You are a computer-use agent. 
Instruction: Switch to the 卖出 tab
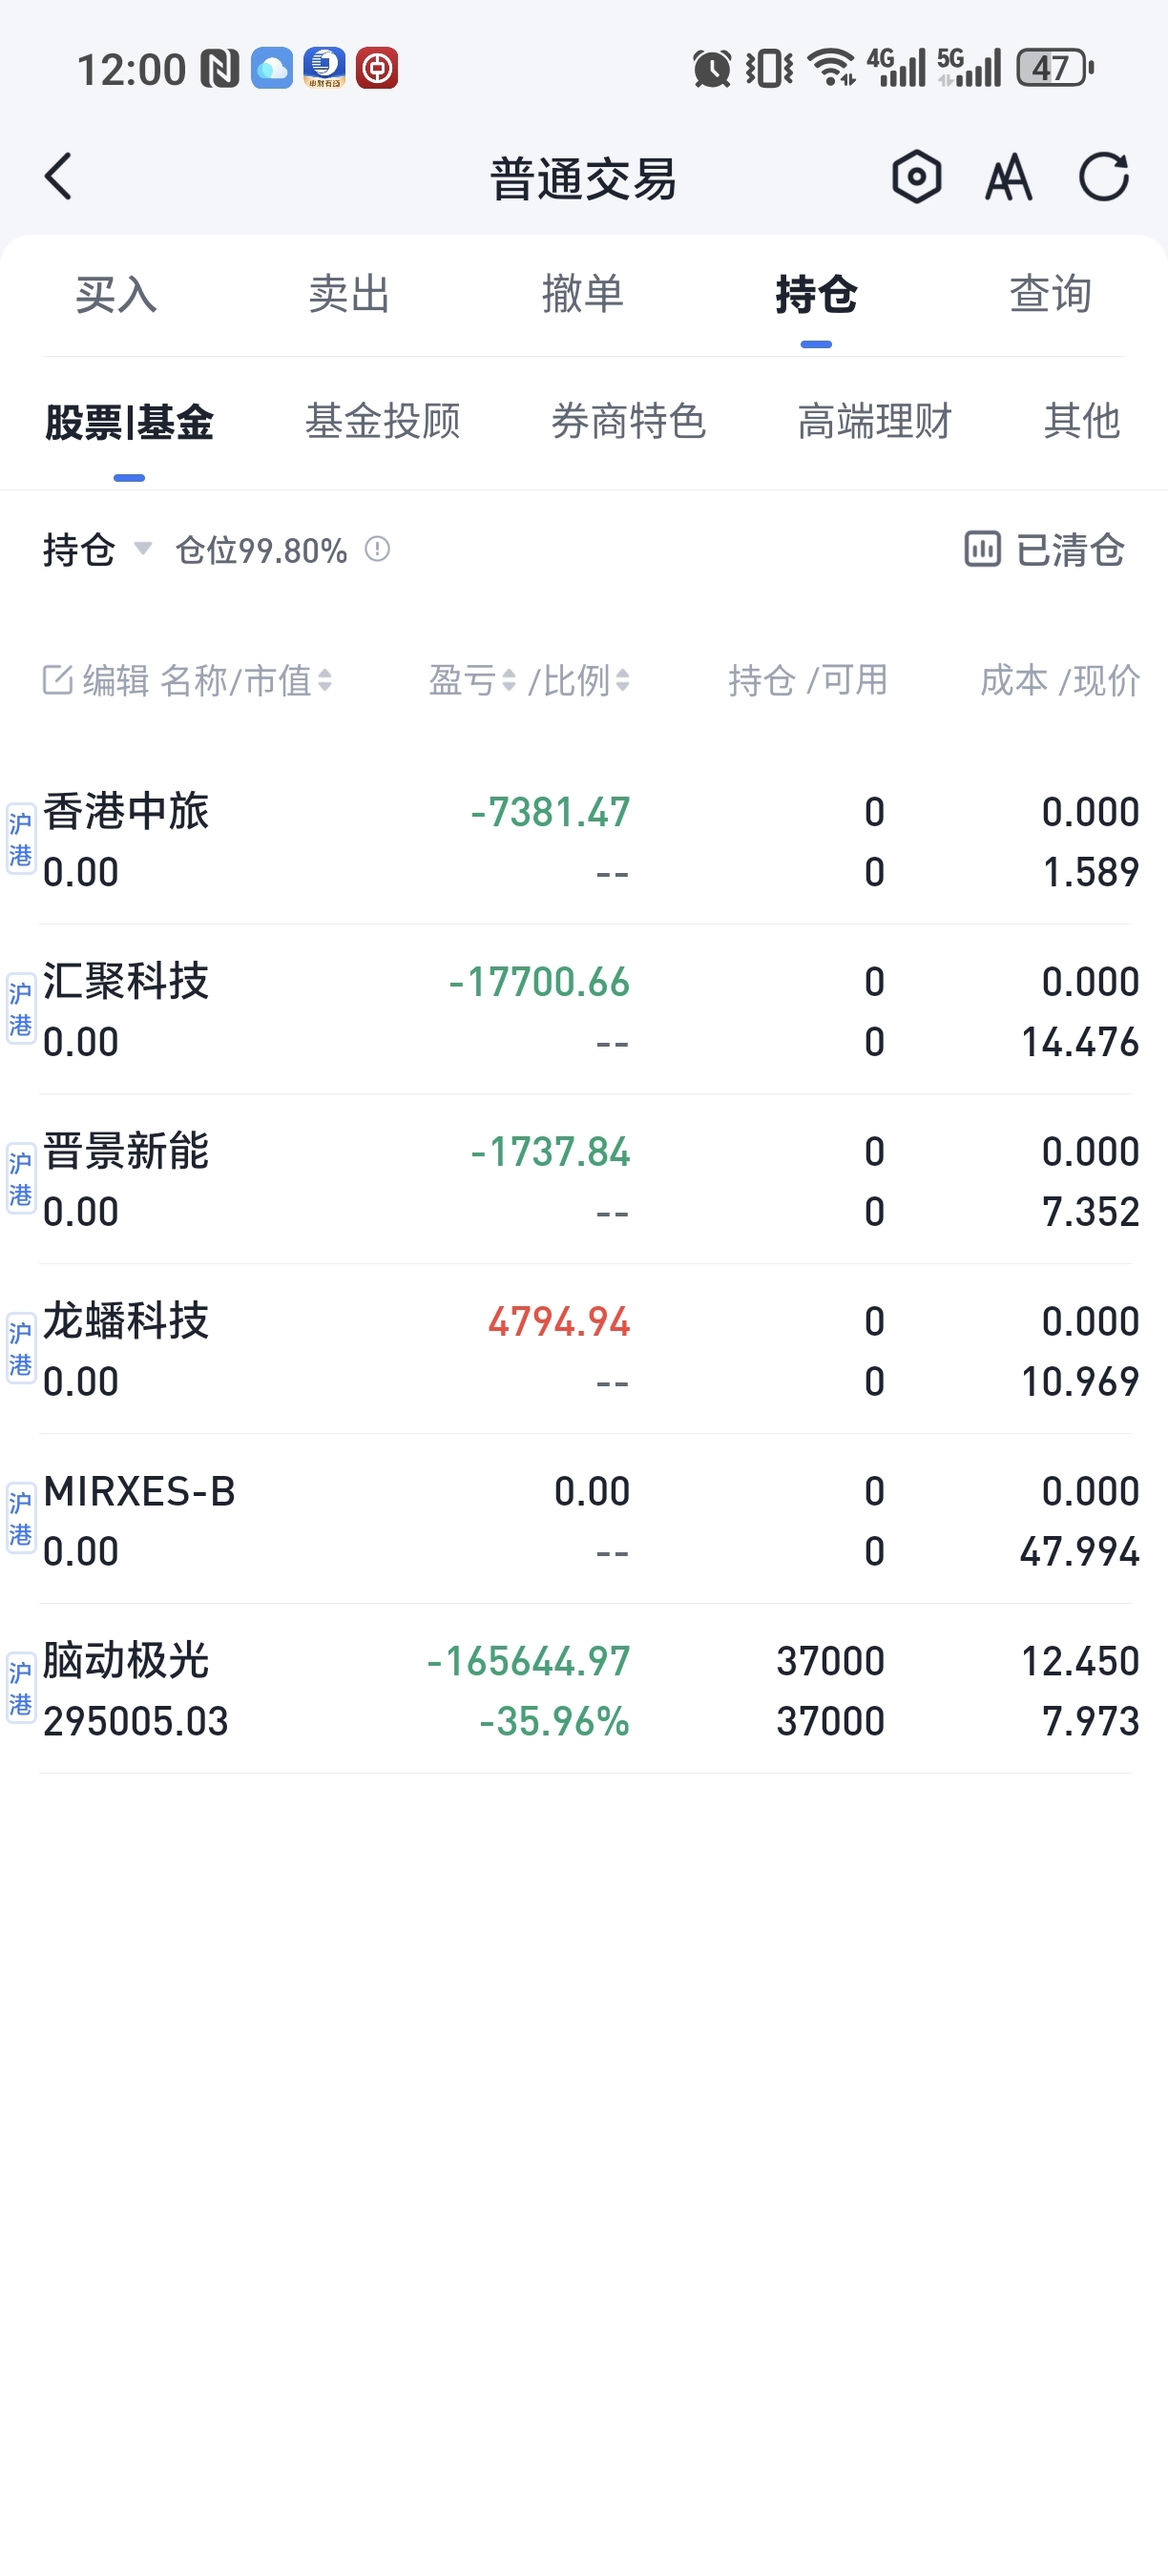pyautogui.click(x=349, y=294)
